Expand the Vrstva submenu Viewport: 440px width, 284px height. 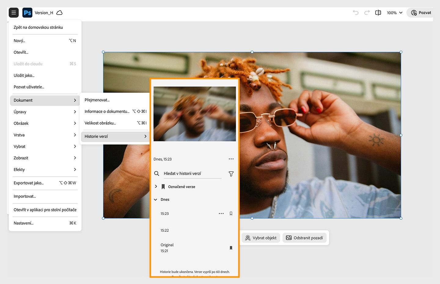click(x=45, y=135)
